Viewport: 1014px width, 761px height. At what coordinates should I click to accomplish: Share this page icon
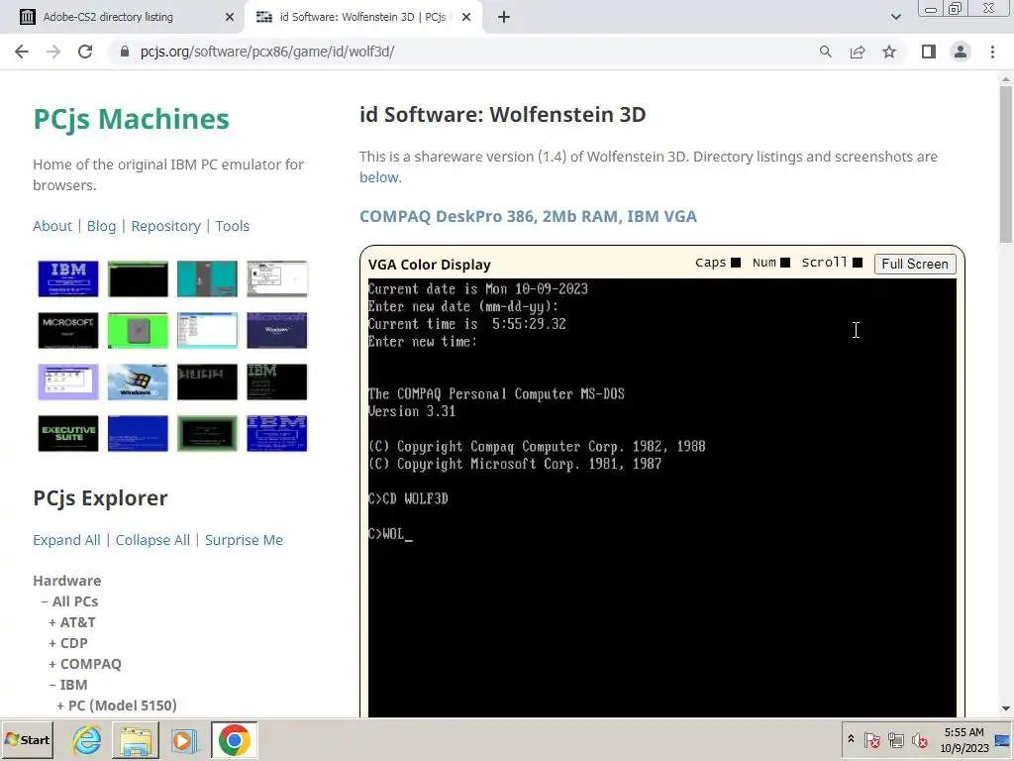click(858, 52)
